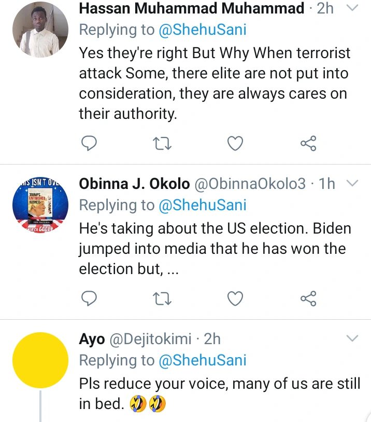Open @ShehuSani link in Hassan's reply
Image resolution: width=371 pixels, height=422 pixels.
pyautogui.click(x=203, y=30)
